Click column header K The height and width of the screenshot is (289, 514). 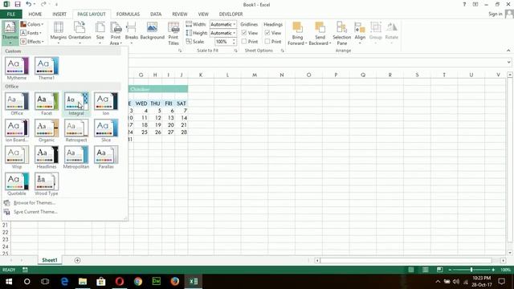201,75
